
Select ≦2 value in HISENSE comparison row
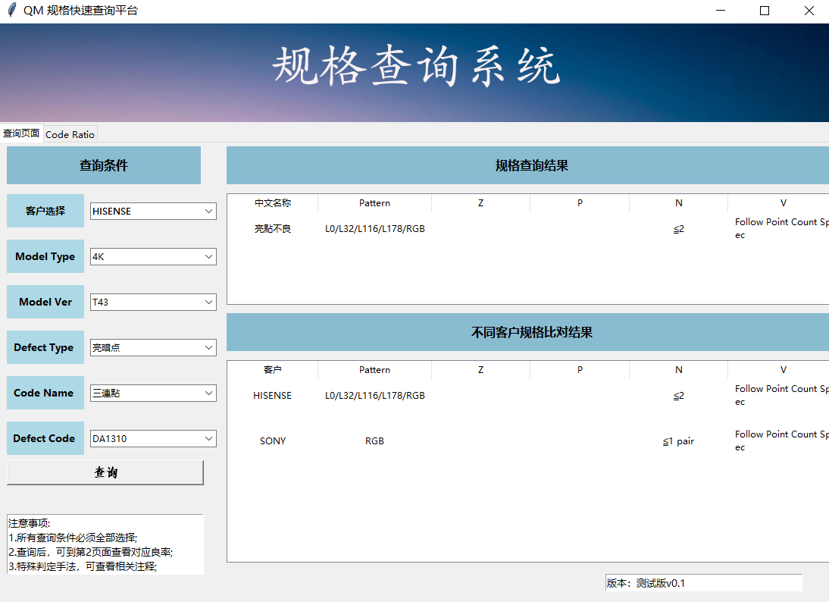click(679, 396)
